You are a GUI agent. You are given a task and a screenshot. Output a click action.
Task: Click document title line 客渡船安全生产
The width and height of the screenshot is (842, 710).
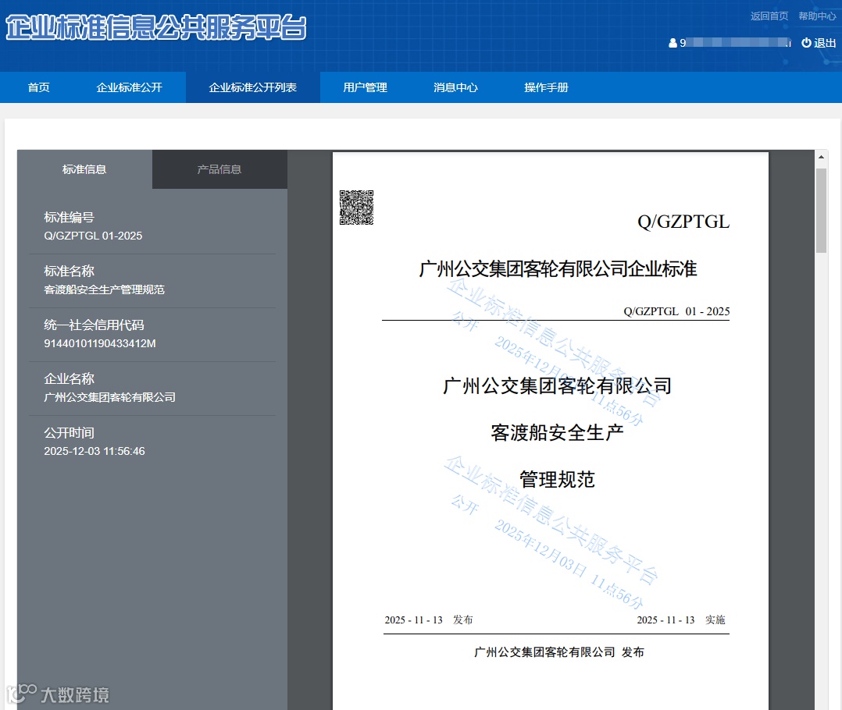(x=558, y=433)
